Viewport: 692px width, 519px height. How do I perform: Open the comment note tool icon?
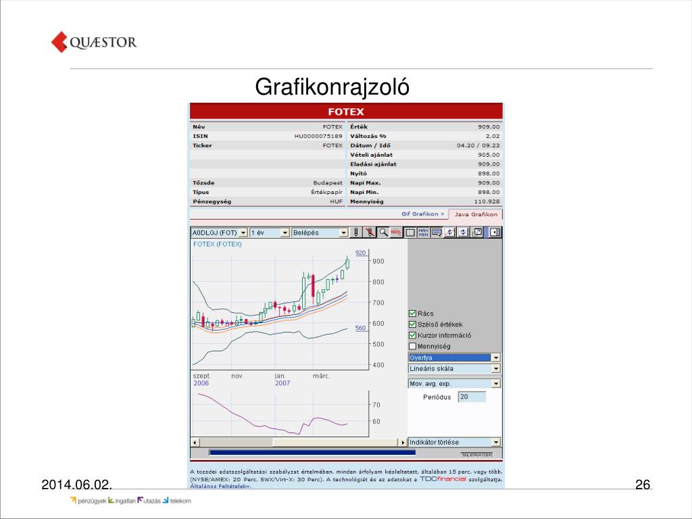[437, 232]
